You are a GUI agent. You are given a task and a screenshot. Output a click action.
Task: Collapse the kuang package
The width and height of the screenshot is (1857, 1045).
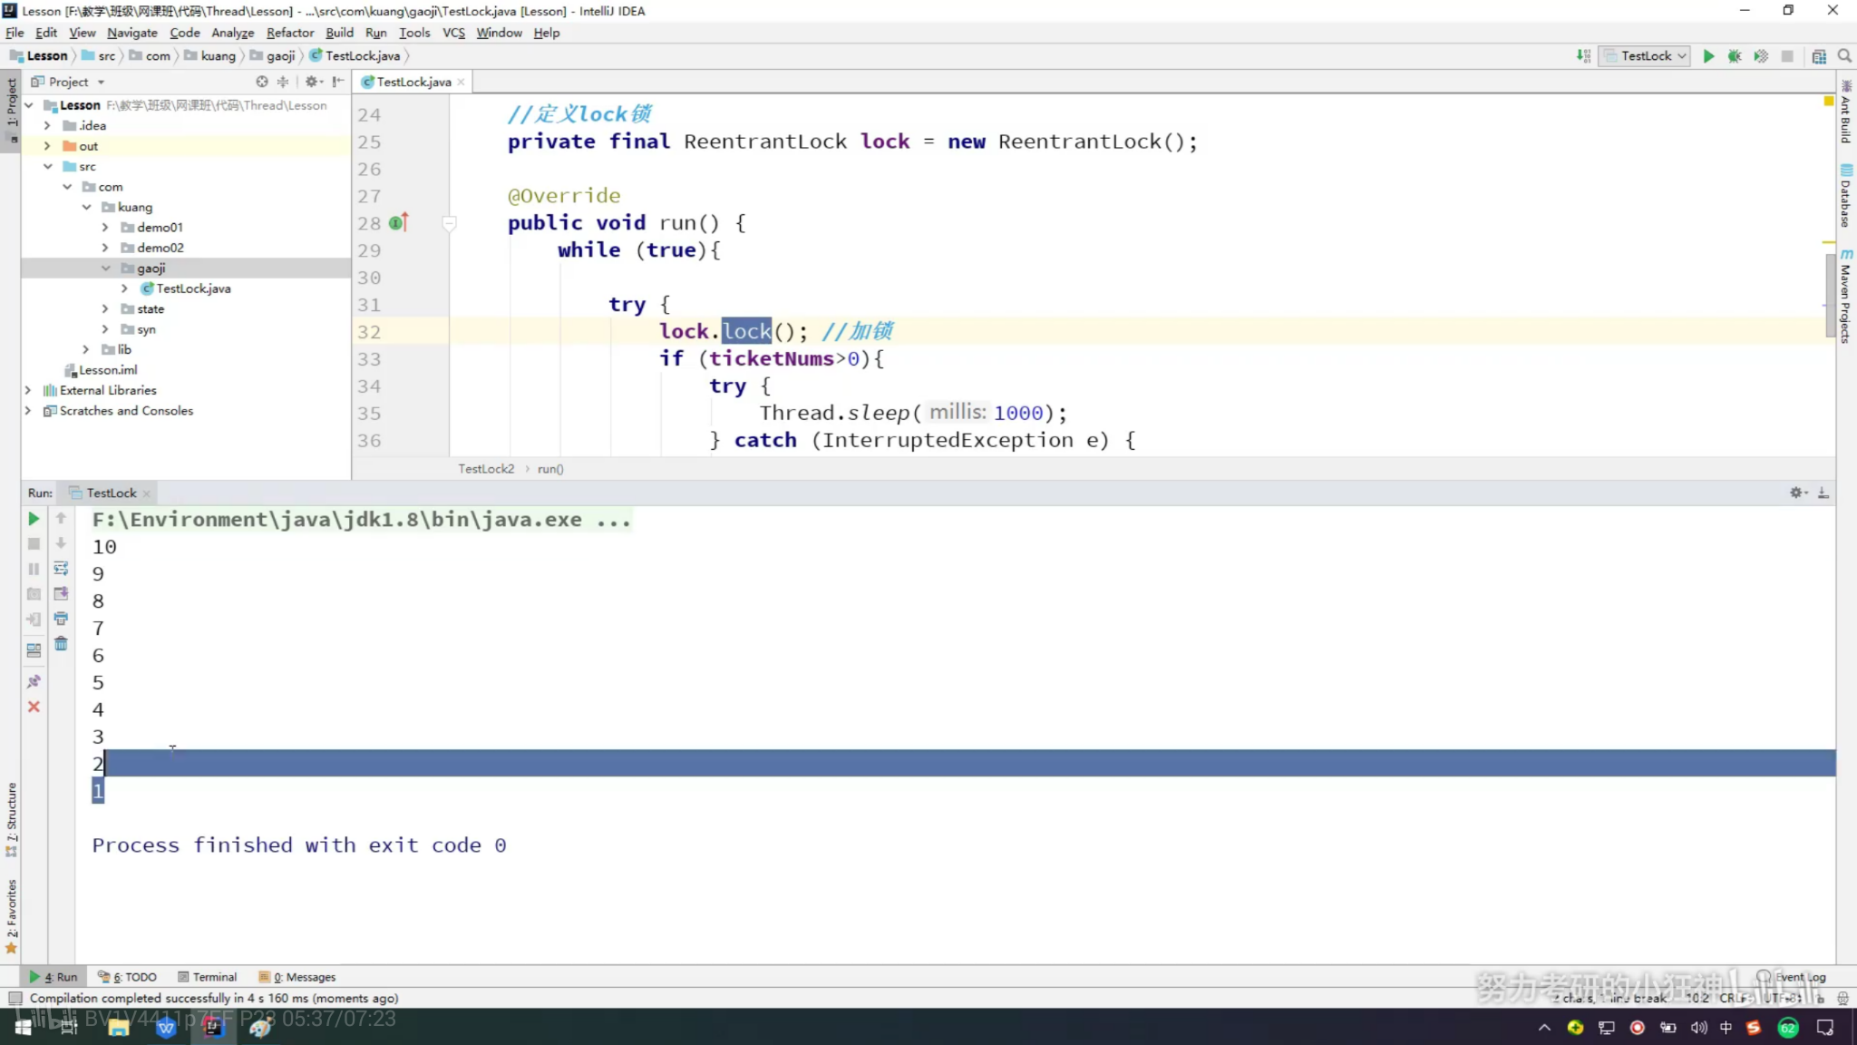[x=86, y=208]
